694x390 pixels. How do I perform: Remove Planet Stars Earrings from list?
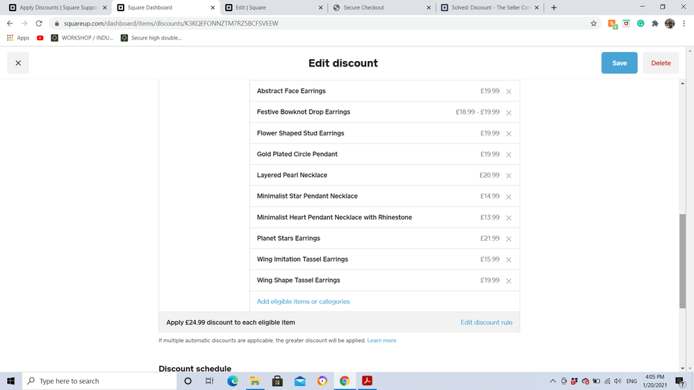click(509, 239)
